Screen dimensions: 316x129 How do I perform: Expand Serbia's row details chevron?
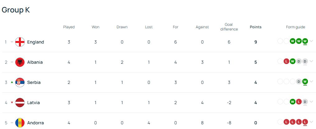pyautogui.click(x=311, y=82)
